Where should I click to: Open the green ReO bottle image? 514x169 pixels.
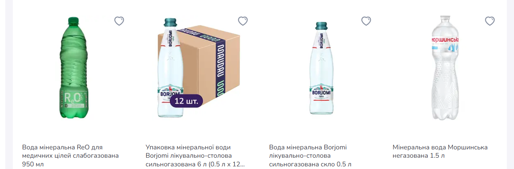click(x=74, y=68)
